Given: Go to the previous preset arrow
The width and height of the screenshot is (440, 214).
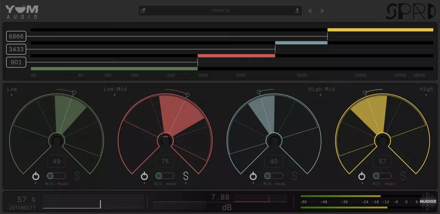Looking at the screenshot, I should click(310, 11).
